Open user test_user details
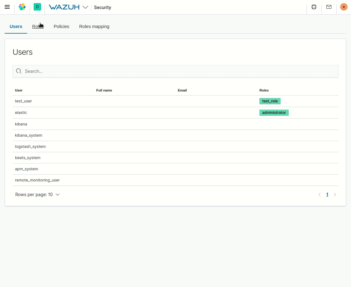 (23, 101)
